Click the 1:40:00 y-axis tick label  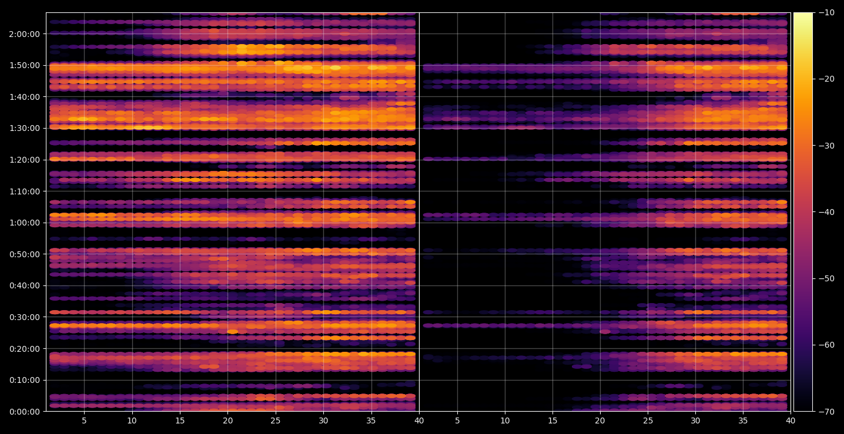click(24, 97)
